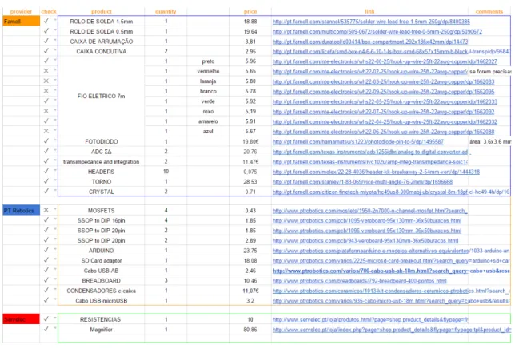Screen dimensions: 515x348
Task: Select the price cell '80.86'
Action: click(x=250, y=330)
